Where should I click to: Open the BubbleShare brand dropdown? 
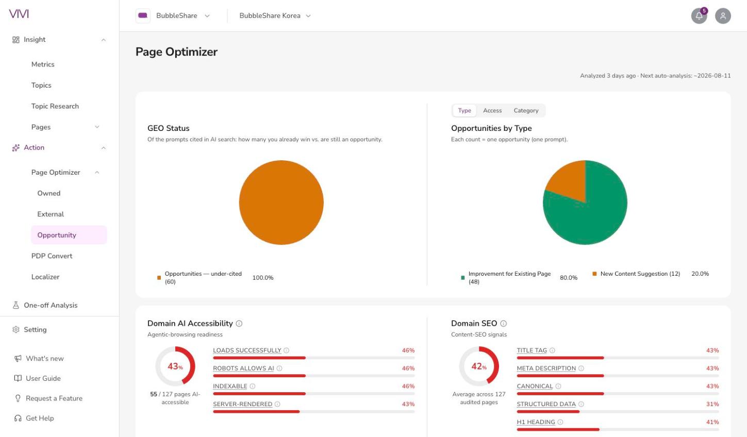(x=173, y=15)
